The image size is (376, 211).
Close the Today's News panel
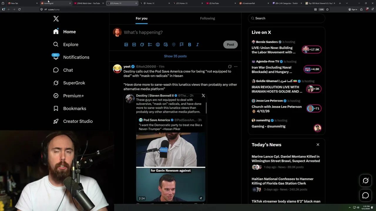(318, 144)
